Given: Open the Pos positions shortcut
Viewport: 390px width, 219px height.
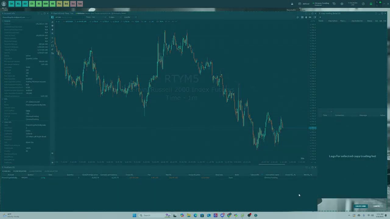Looking at the screenshot, I should pos(59,4).
